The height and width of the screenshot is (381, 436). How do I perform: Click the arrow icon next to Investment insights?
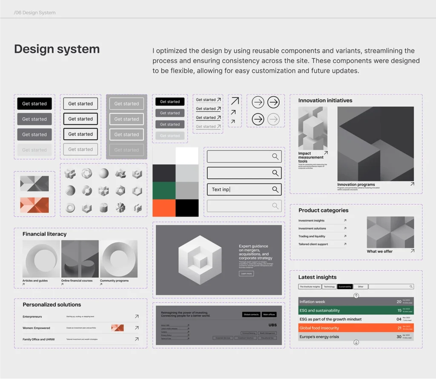(x=345, y=221)
